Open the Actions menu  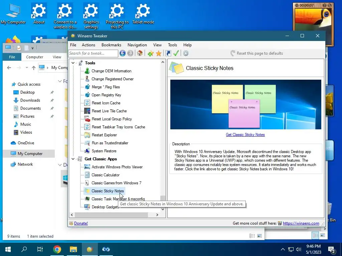pyautogui.click(x=88, y=45)
